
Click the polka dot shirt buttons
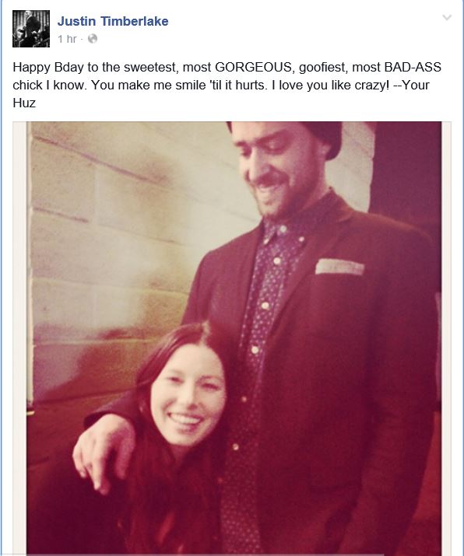(265, 306)
